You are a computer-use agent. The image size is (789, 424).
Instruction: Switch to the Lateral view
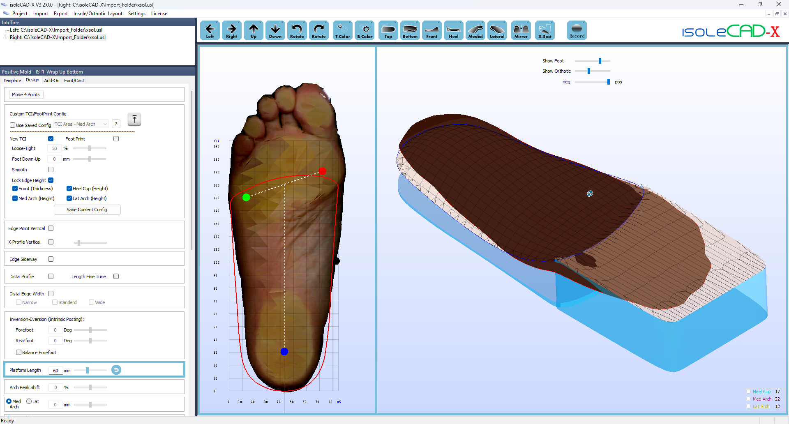[x=497, y=30]
